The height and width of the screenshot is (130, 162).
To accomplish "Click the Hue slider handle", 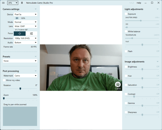I will 142,78.
